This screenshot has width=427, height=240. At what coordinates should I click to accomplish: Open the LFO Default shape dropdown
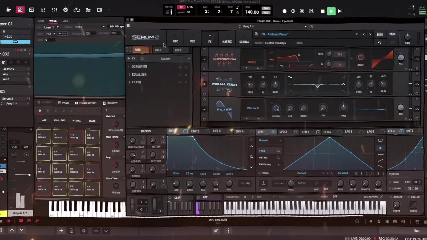tap(311, 173)
